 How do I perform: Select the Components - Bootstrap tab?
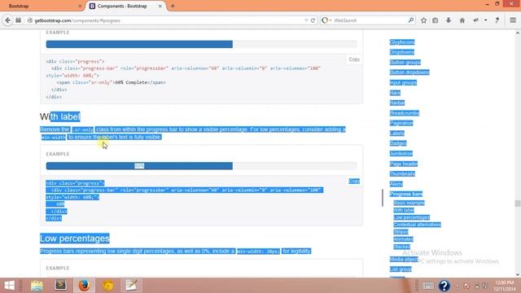pyautogui.click(x=125, y=6)
